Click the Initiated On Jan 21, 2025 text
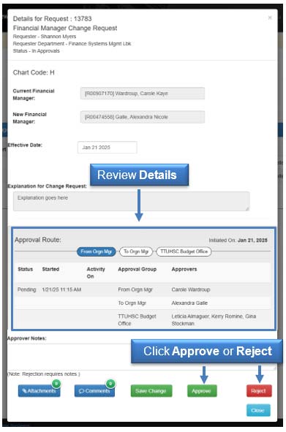Screen dimensions: 286x432 pyautogui.click(x=238, y=240)
